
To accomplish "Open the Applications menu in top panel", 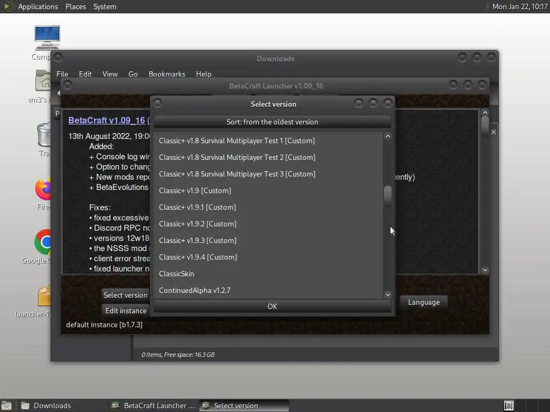I will [x=38, y=6].
